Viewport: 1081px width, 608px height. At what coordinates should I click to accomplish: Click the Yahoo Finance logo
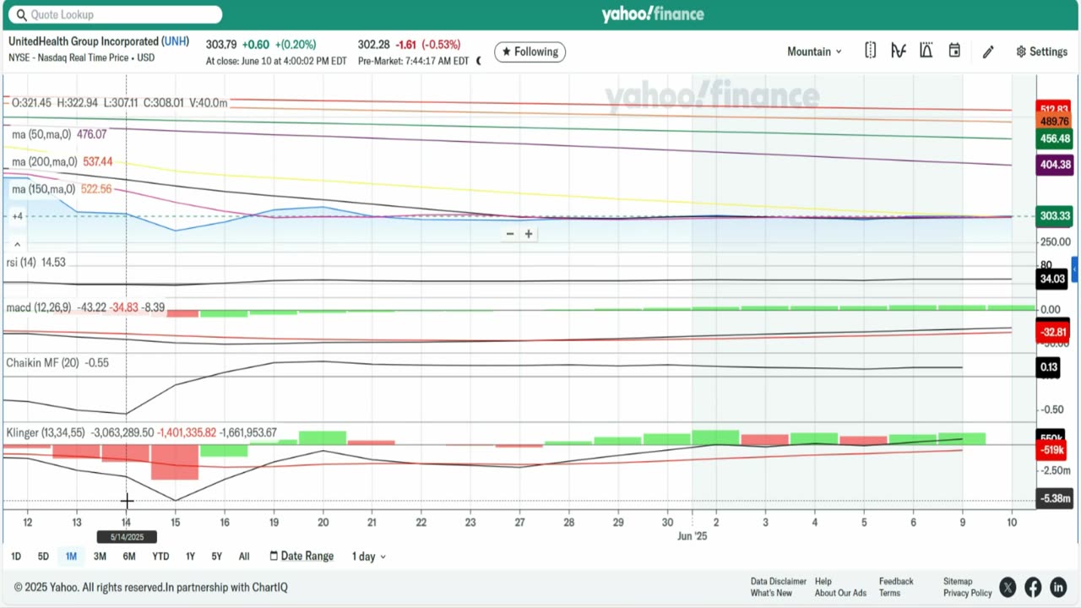[652, 14]
